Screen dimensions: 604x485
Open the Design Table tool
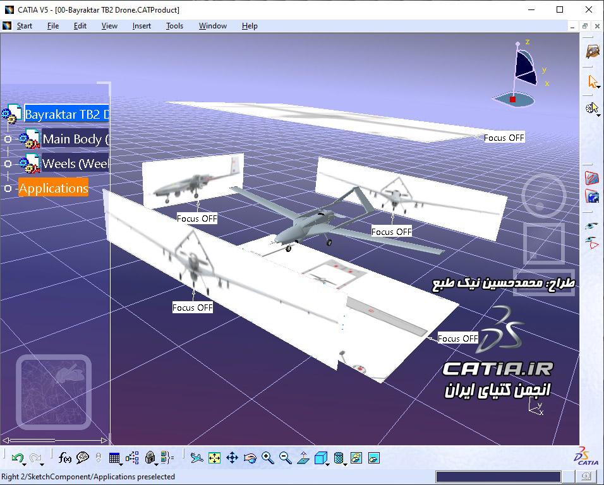point(114,458)
